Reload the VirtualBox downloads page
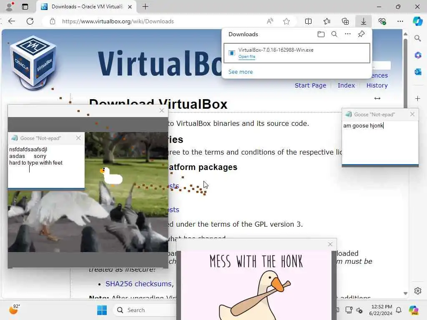This screenshot has height=320, width=427. pyautogui.click(x=30, y=21)
